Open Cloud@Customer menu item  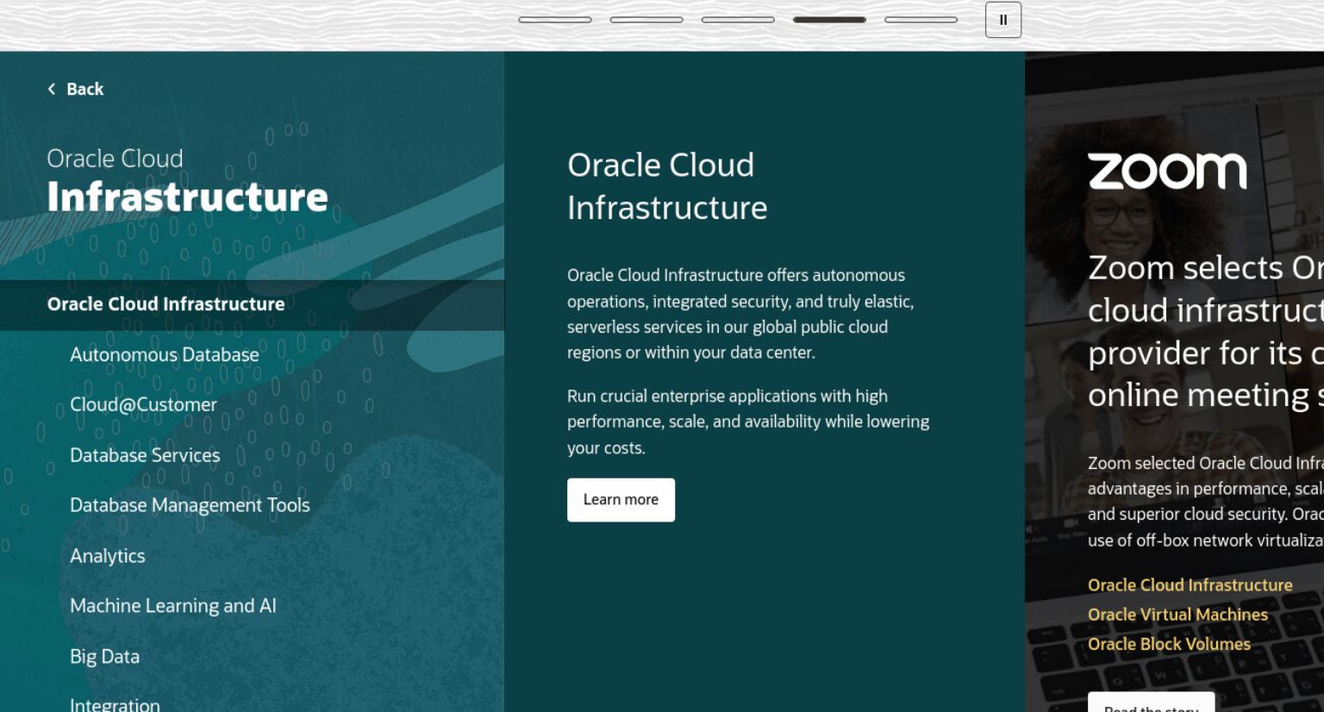tap(143, 404)
